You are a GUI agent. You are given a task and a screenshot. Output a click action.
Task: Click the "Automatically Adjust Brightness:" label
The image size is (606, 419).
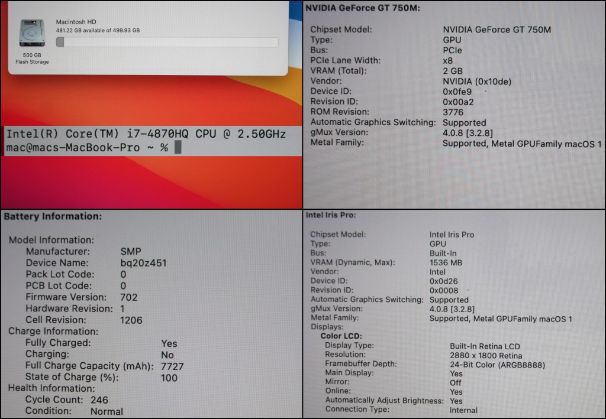(385, 401)
